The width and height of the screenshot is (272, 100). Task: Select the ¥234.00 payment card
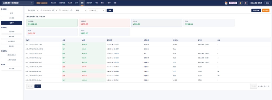click(x=209, y=23)
